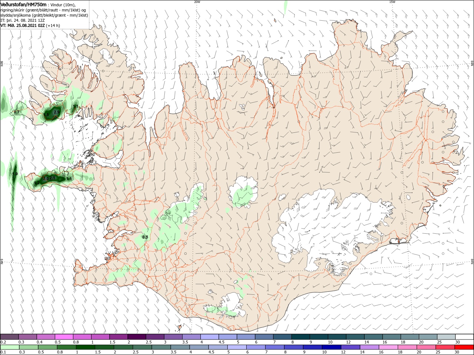
Task: Click the 1.2 precipitation value on the map
Action: [37, 183]
